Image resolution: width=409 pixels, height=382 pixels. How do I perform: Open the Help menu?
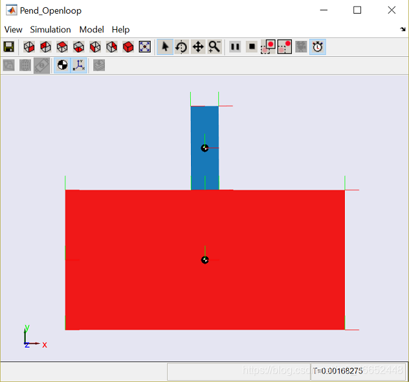(120, 30)
